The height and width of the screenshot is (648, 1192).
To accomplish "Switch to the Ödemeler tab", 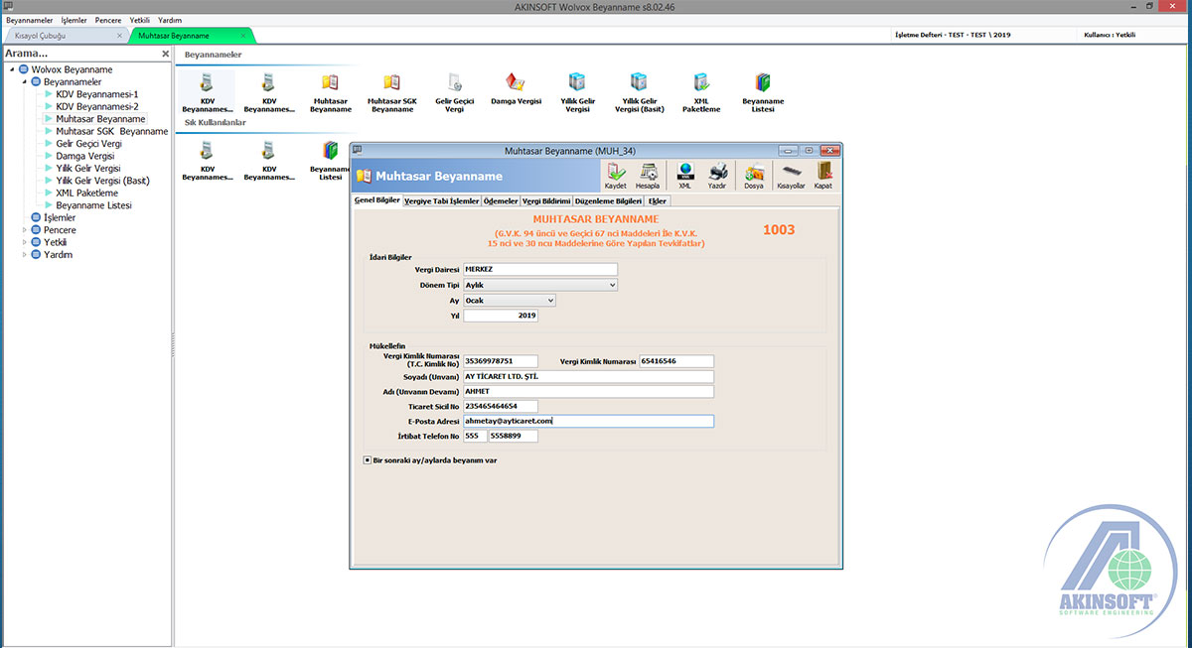I will click(x=501, y=200).
